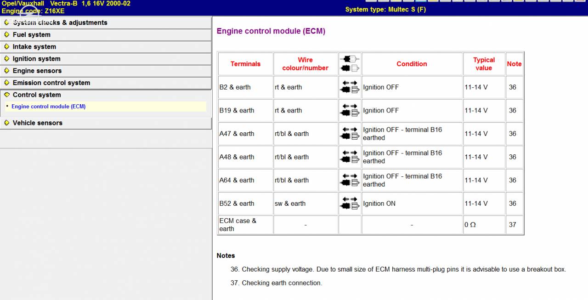
Task: Click diamond icon beside Ignition system
Action: pyautogui.click(x=6, y=58)
